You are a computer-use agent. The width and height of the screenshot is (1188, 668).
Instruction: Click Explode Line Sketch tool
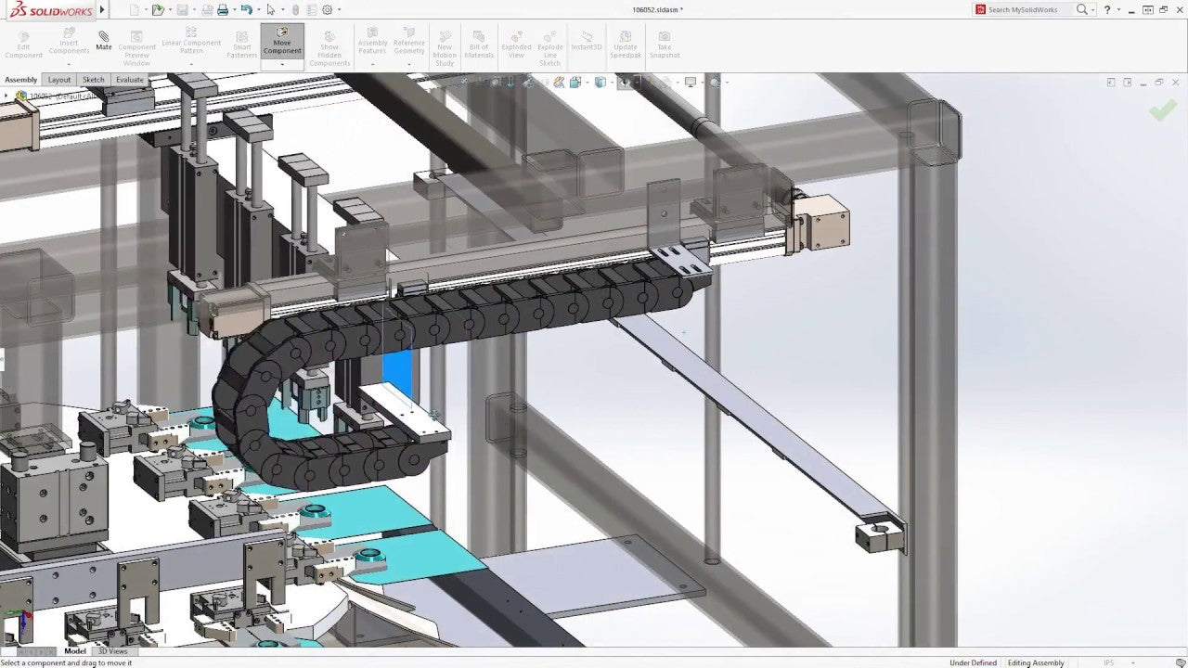550,48
